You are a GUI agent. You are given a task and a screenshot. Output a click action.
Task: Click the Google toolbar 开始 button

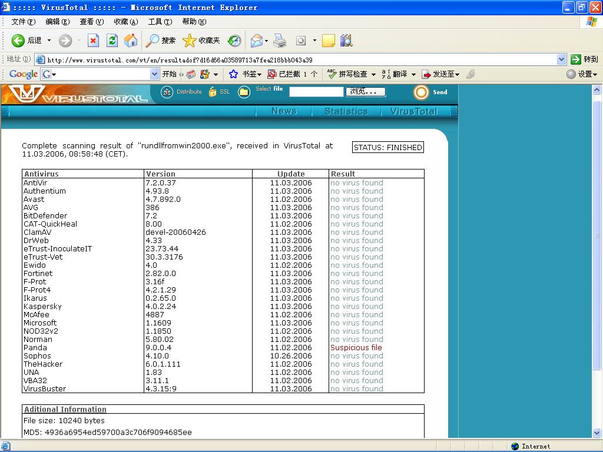point(169,74)
